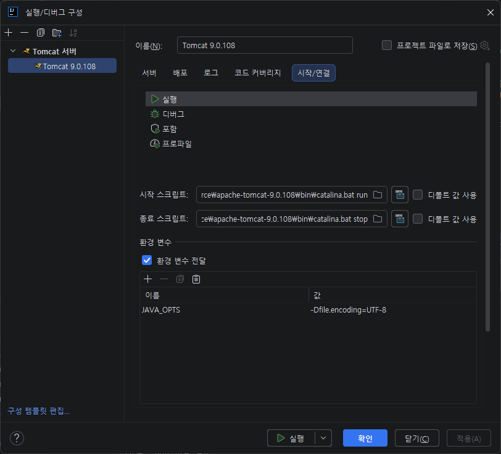Click the shield icon beside 포함
Image resolution: width=501 pixels, height=454 pixels.
[155, 128]
